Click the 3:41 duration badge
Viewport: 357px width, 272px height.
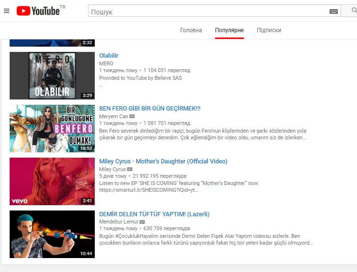coord(87,201)
